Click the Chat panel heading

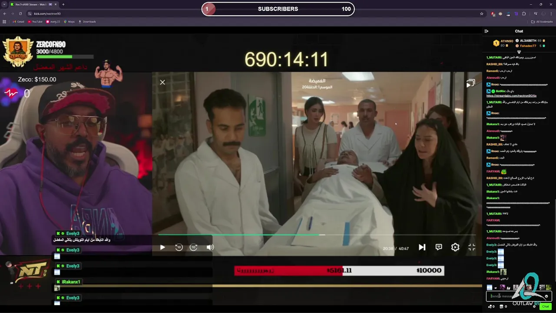519,31
